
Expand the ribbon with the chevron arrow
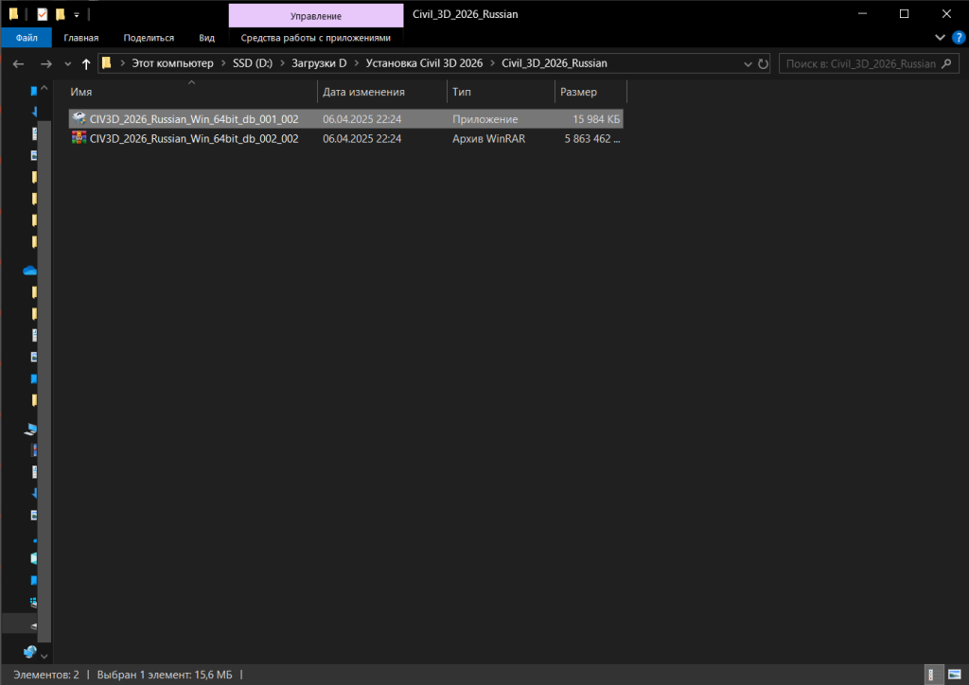point(940,37)
